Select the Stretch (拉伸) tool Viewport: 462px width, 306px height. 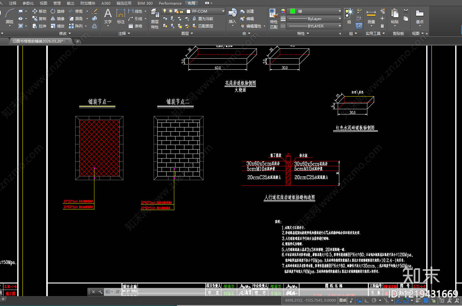pyautogui.click(x=39, y=26)
